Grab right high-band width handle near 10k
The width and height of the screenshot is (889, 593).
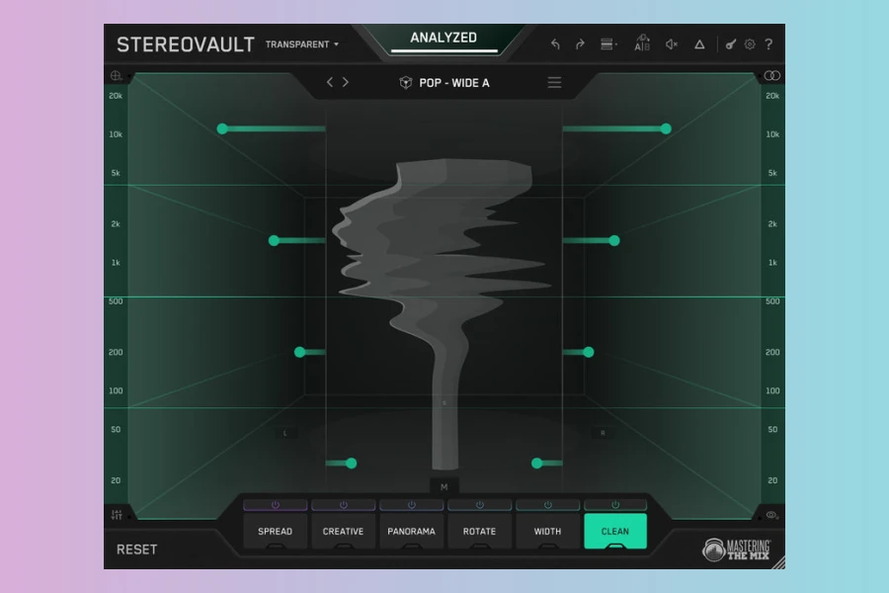tap(666, 128)
